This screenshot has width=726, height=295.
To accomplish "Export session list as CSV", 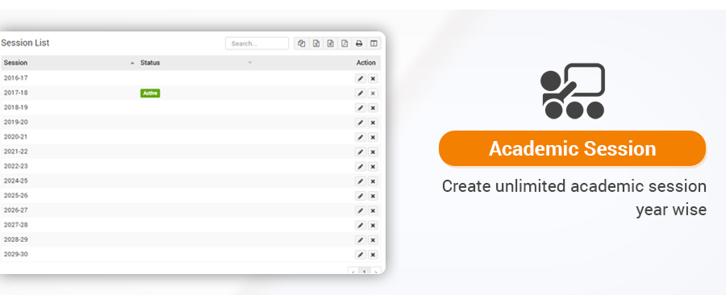I will [330, 44].
